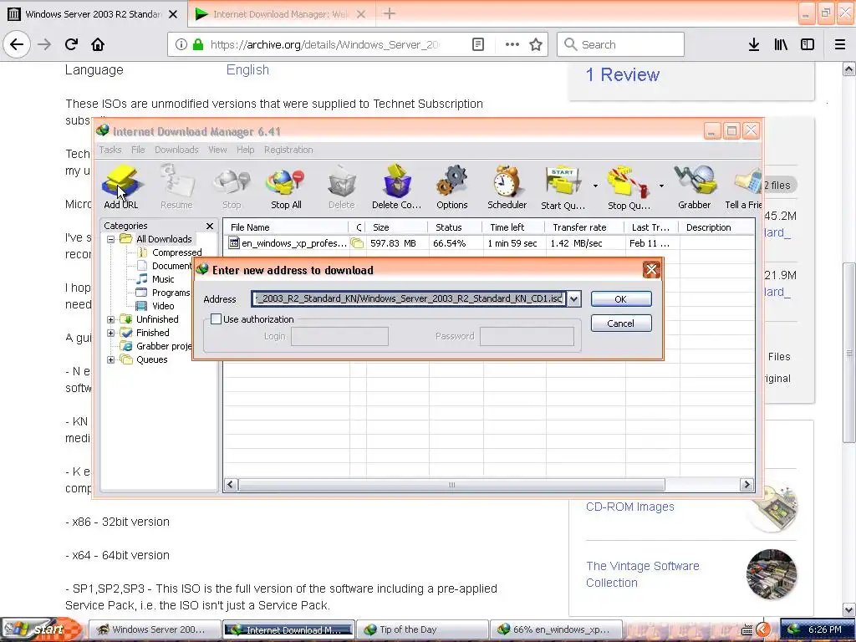Image resolution: width=856 pixels, height=642 pixels.
Task: Sort by File Name column header
Action: pyautogui.click(x=287, y=227)
